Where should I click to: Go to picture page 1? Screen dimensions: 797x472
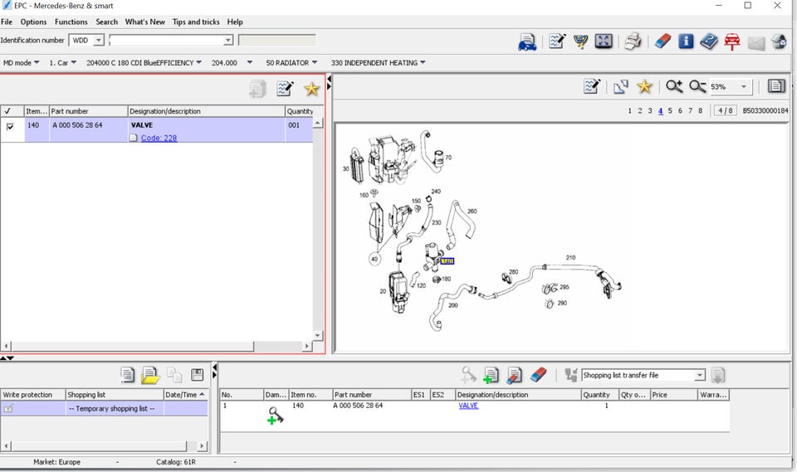tap(630, 111)
